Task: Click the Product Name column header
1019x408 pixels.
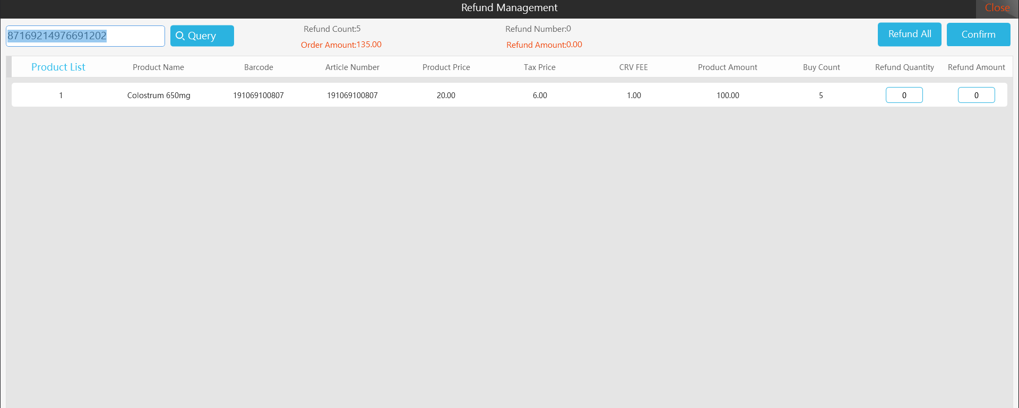Action: [x=158, y=67]
